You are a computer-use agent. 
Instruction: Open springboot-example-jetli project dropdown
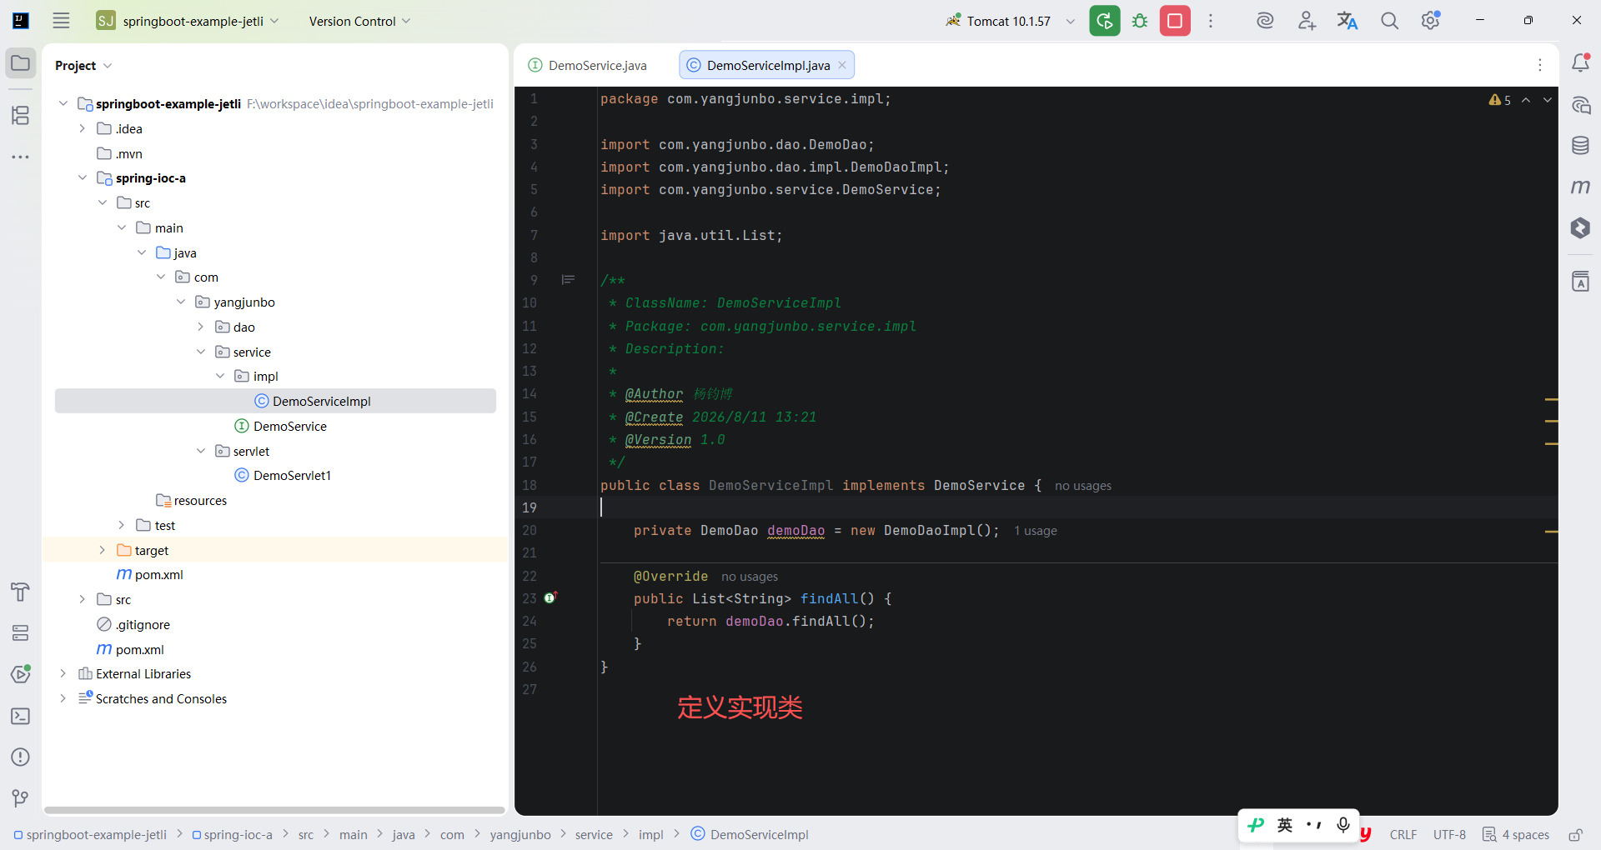coord(188,21)
